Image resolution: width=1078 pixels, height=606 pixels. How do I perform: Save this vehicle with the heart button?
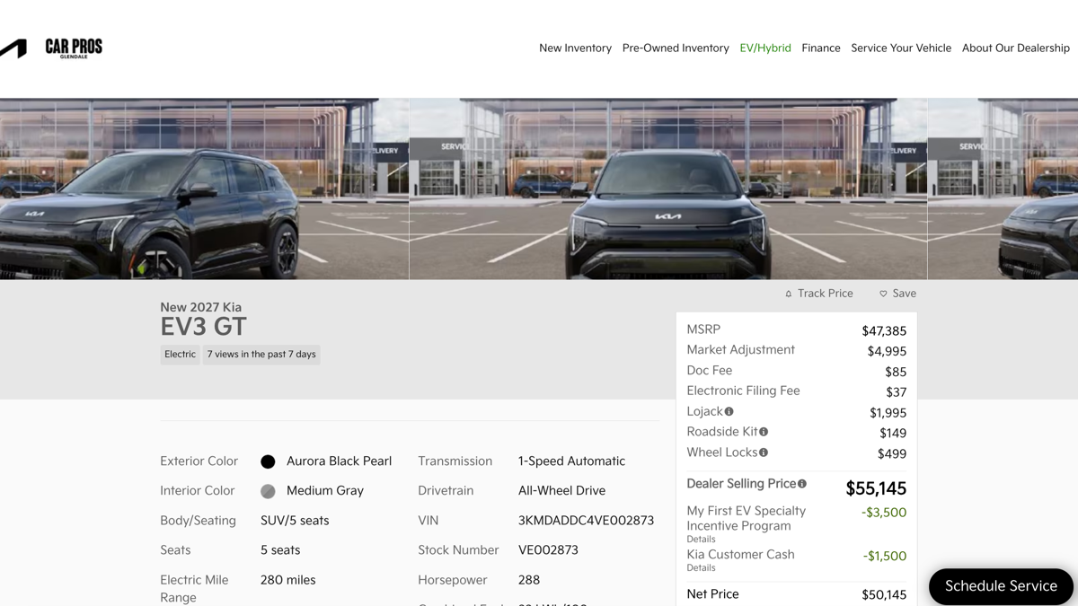pyautogui.click(x=897, y=294)
